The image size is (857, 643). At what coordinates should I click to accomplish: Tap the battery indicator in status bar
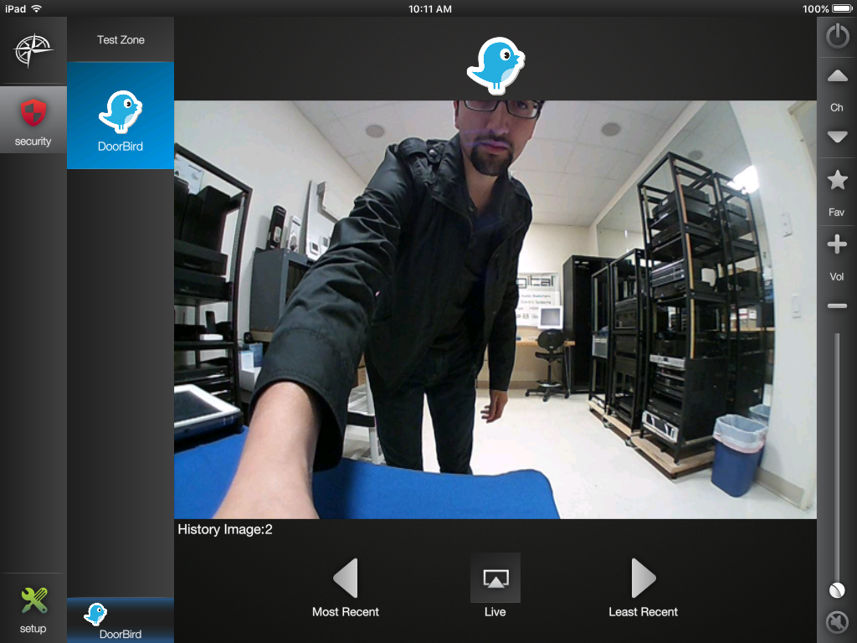coord(840,8)
